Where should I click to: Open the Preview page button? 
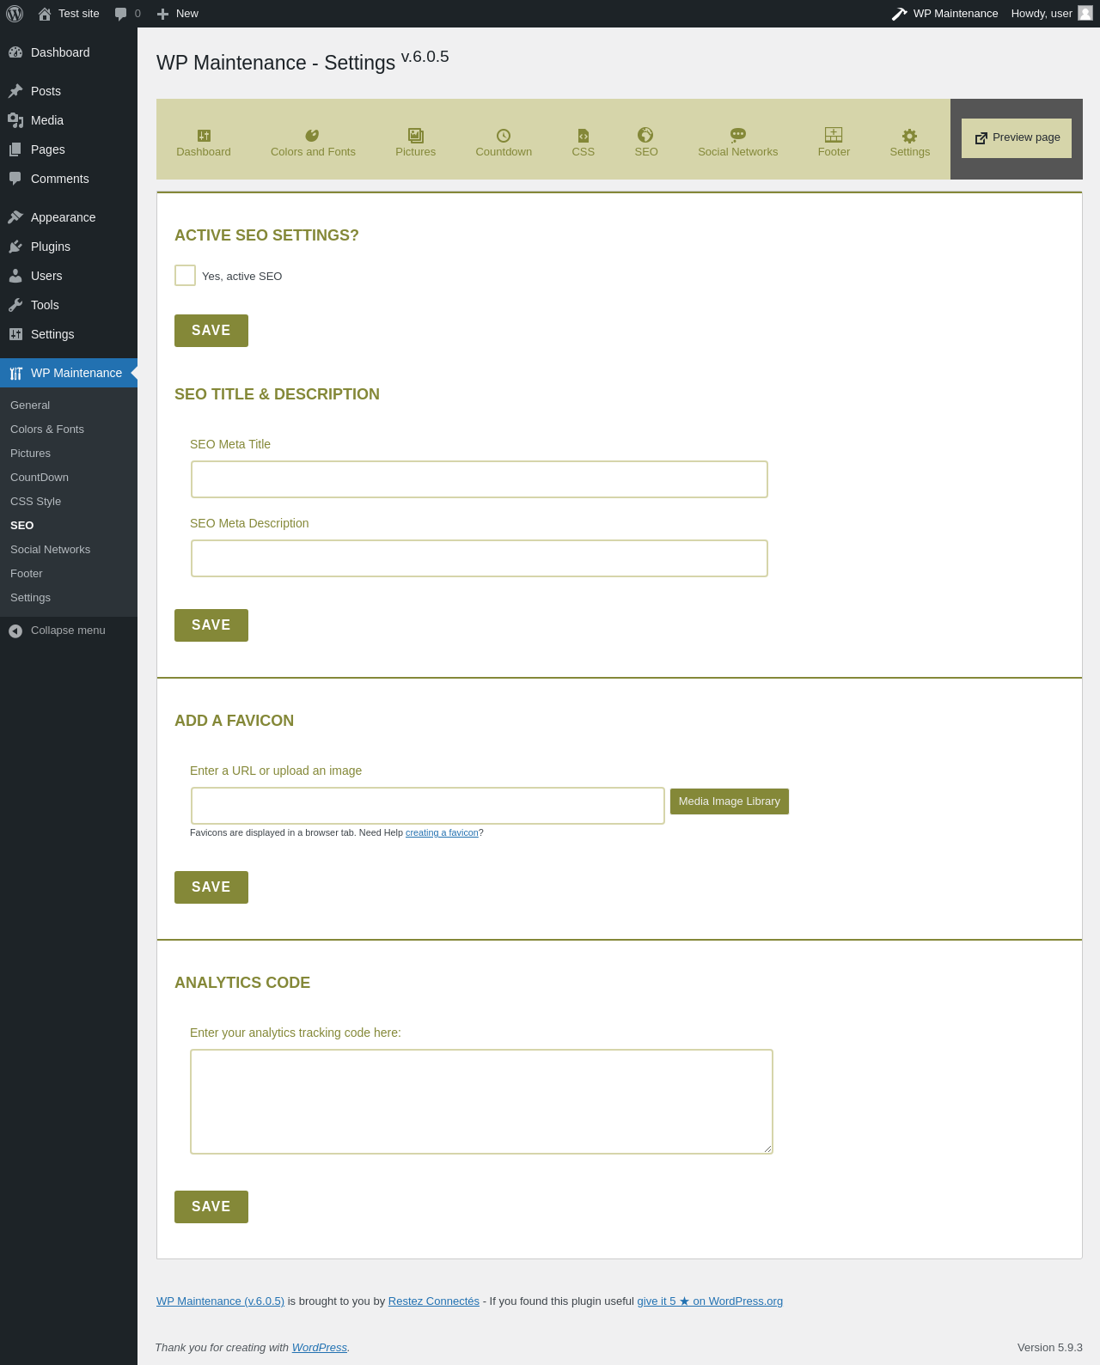point(1017,138)
